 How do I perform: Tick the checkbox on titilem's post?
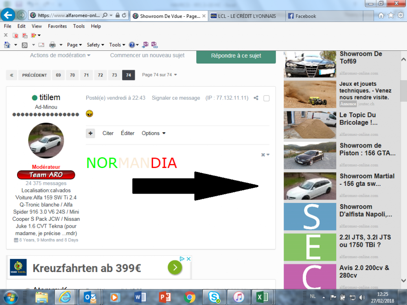(x=266, y=98)
